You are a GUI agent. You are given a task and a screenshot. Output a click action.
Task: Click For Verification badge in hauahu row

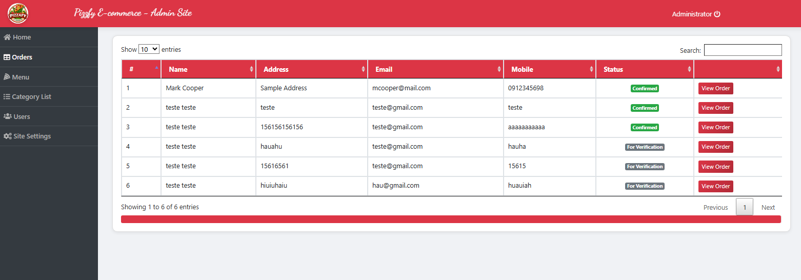coord(645,147)
